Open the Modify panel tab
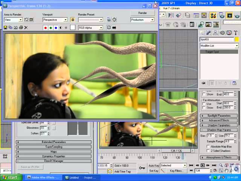Screen dimensions: 241x181 (x=208, y=32)
